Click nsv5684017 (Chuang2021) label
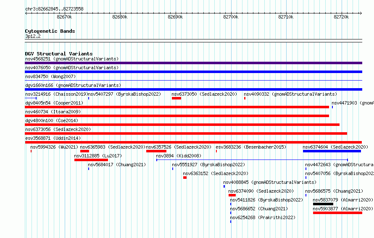 pyautogui.click(x=117, y=165)
